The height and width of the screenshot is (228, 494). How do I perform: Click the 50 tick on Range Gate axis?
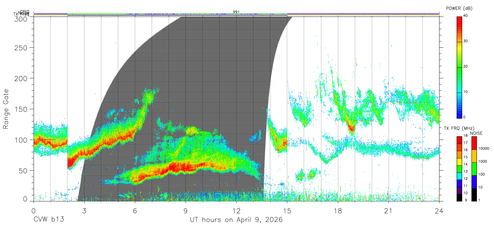(x=23, y=170)
